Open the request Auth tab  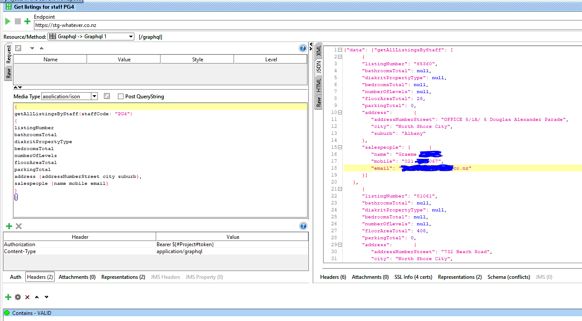(x=16, y=277)
